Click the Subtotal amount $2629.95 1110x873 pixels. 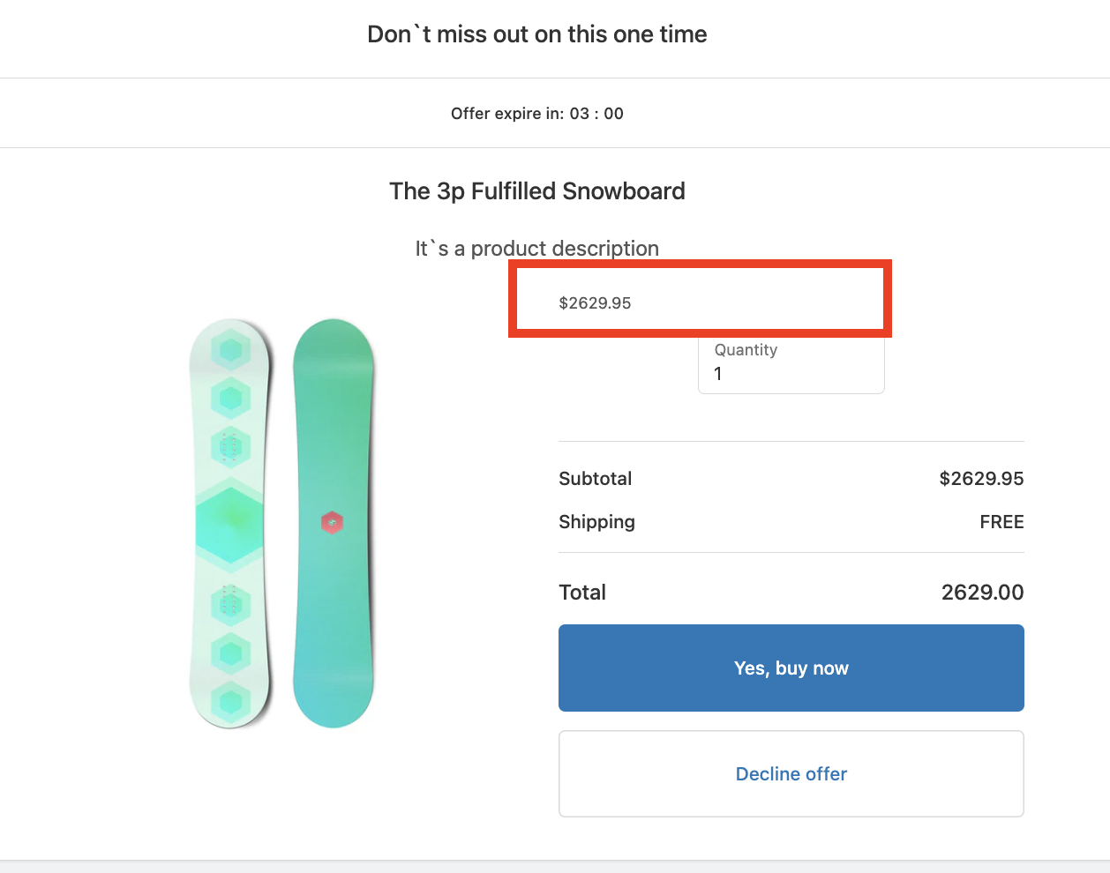(x=980, y=478)
